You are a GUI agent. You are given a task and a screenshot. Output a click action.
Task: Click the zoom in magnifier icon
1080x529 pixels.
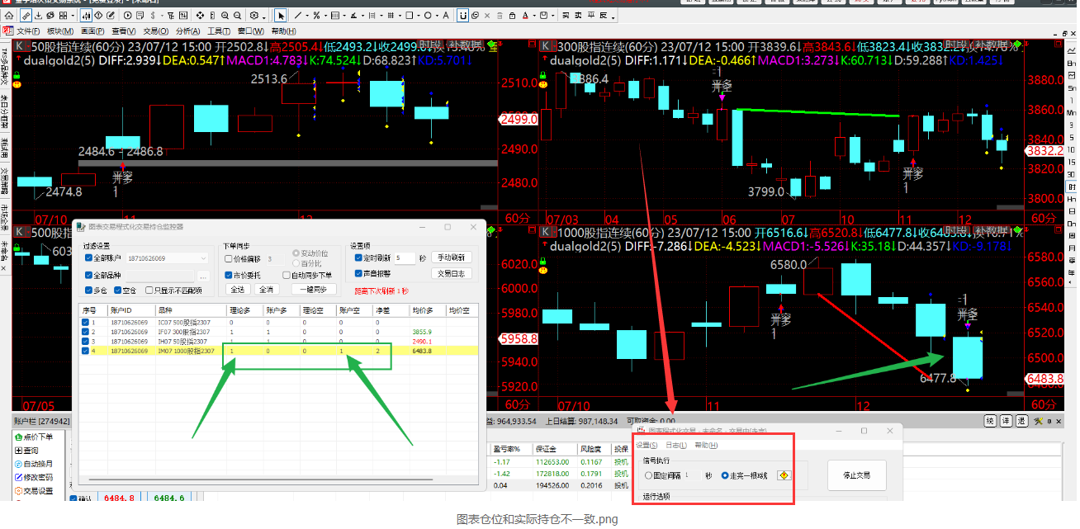[225, 15]
